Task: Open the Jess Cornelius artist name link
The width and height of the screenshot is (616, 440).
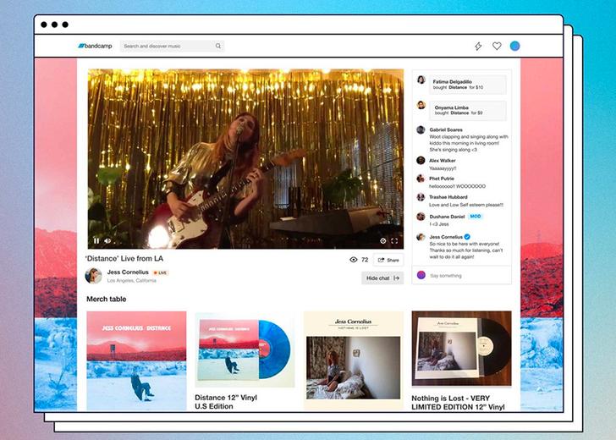Action: 128,272
